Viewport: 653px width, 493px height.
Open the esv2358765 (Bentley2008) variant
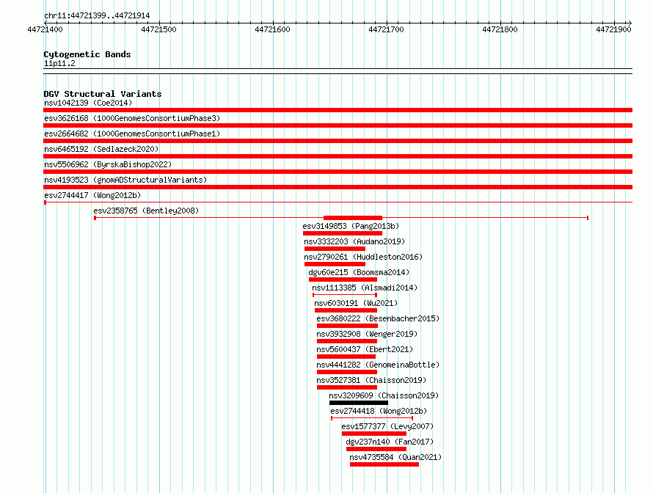click(146, 211)
